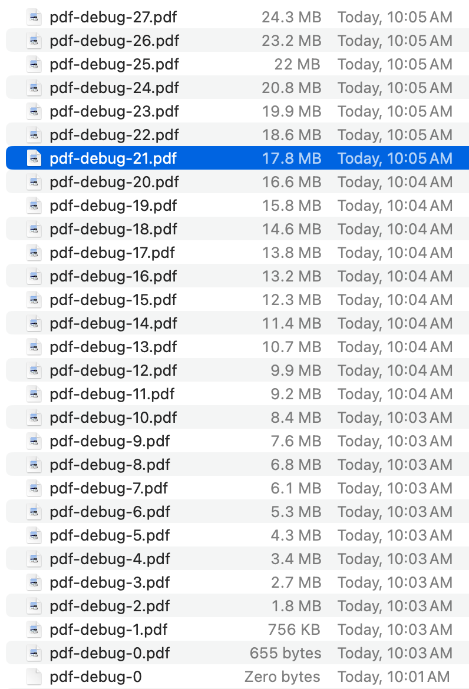Viewport: 469px width, 689px height.
Task: Click the pdf-debug-5.pdf document icon
Action: 34,535
